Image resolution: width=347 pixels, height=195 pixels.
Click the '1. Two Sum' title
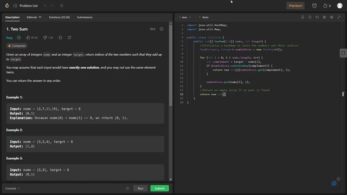pyautogui.click(x=17, y=29)
